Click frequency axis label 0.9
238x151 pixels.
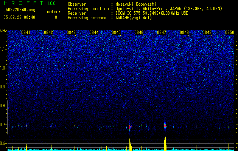point(3,87)
